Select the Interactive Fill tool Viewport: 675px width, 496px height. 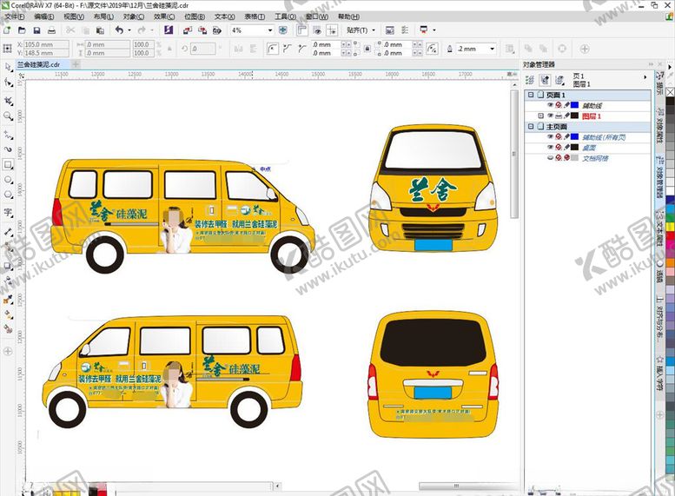[8, 314]
